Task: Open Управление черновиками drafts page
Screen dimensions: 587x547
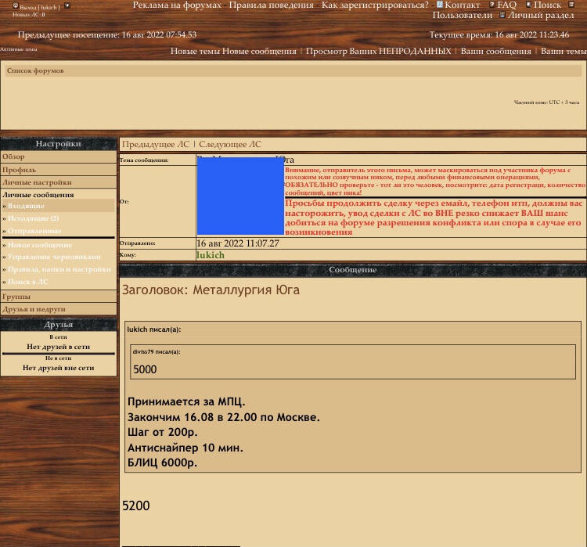Action: point(54,257)
